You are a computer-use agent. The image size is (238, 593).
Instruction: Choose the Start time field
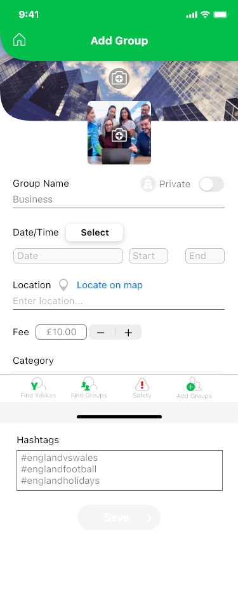coord(149,256)
